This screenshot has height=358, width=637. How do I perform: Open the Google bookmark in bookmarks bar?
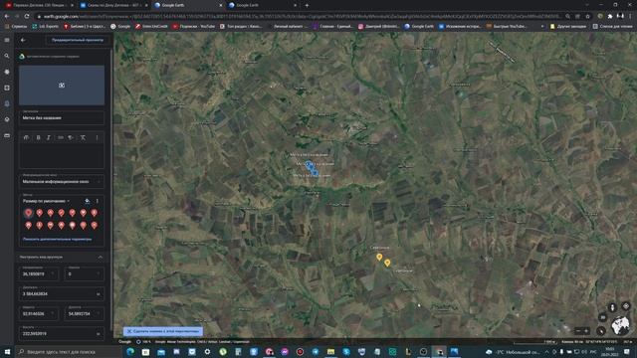tap(120, 27)
